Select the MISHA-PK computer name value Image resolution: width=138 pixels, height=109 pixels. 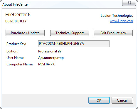point(46,64)
